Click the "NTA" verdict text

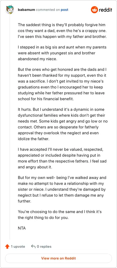22,228
